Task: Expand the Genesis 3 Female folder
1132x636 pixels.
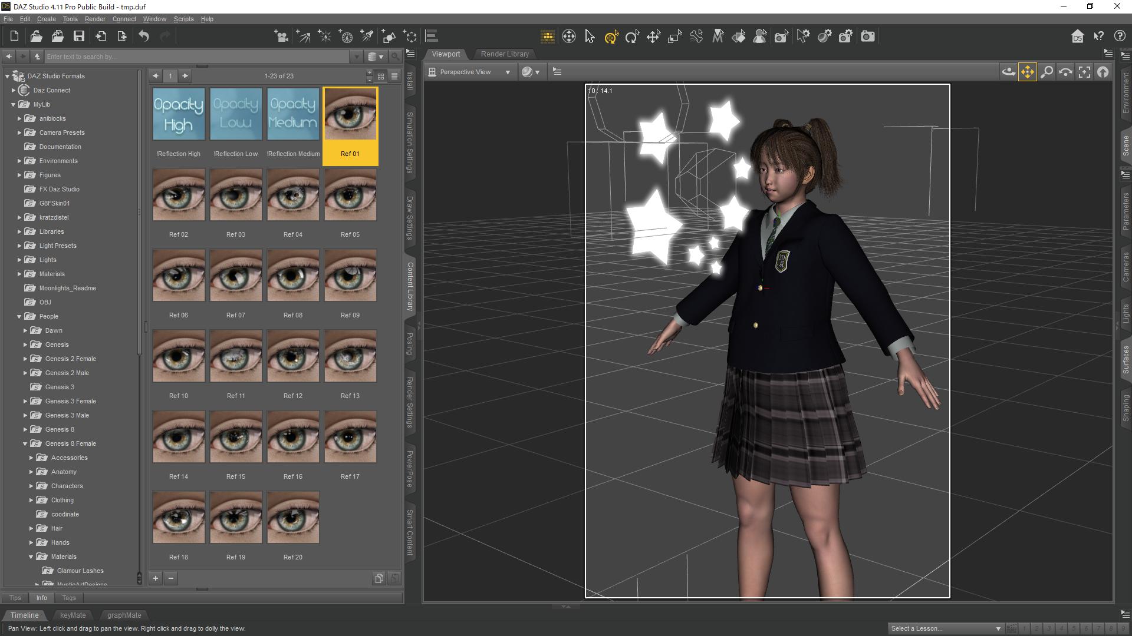Action: tap(25, 401)
